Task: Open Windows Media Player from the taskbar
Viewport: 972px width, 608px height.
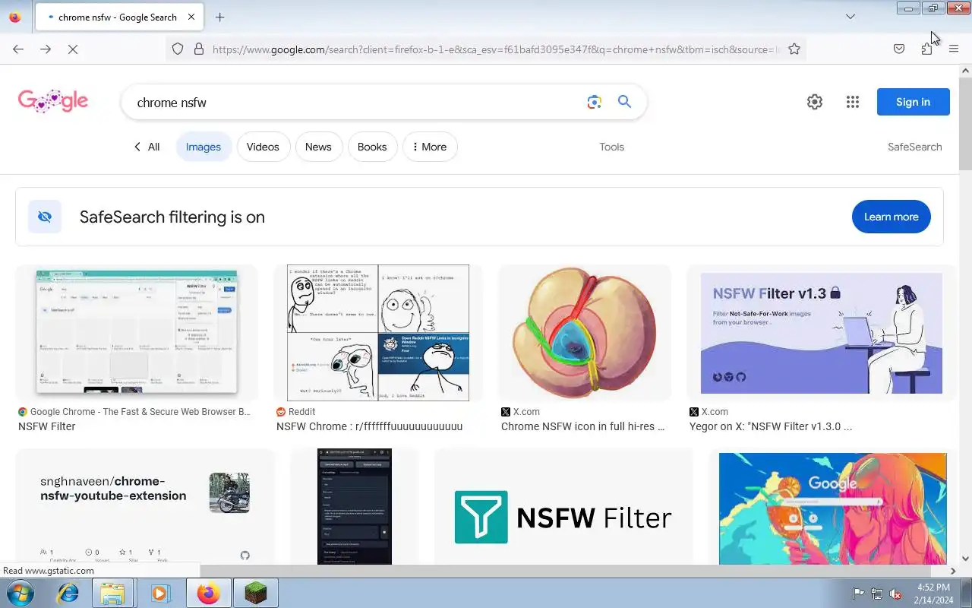Action: pyautogui.click(x=160, y=593)
